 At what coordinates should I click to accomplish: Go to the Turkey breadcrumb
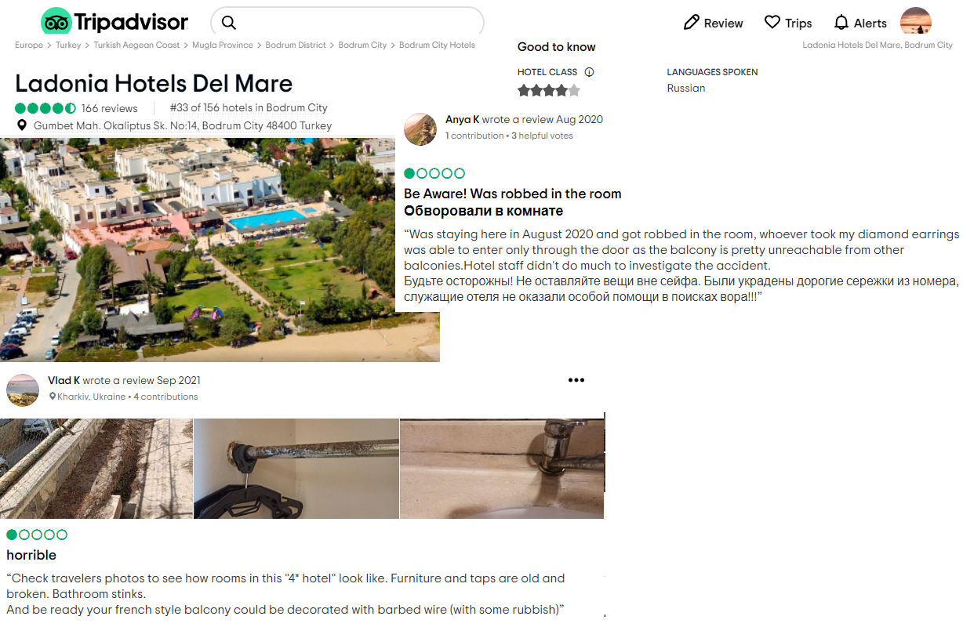pyautogui.click(x=68, y=45)
